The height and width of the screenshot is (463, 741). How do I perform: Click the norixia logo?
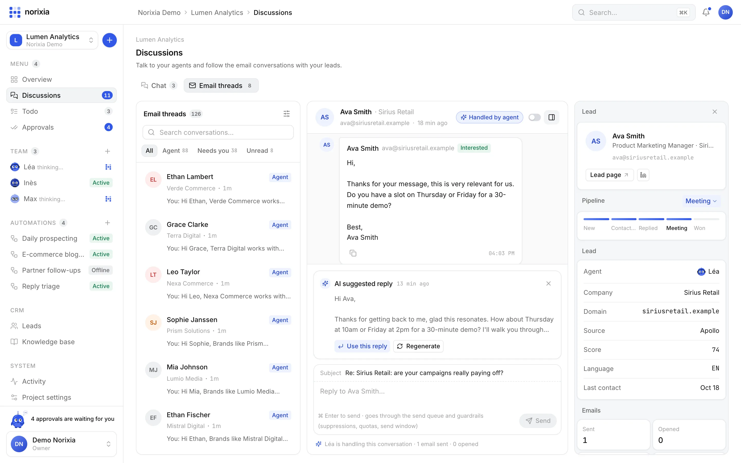coord(29,12)
